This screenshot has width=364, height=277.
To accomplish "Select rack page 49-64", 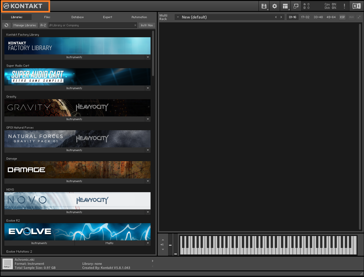I will point(331,17).
